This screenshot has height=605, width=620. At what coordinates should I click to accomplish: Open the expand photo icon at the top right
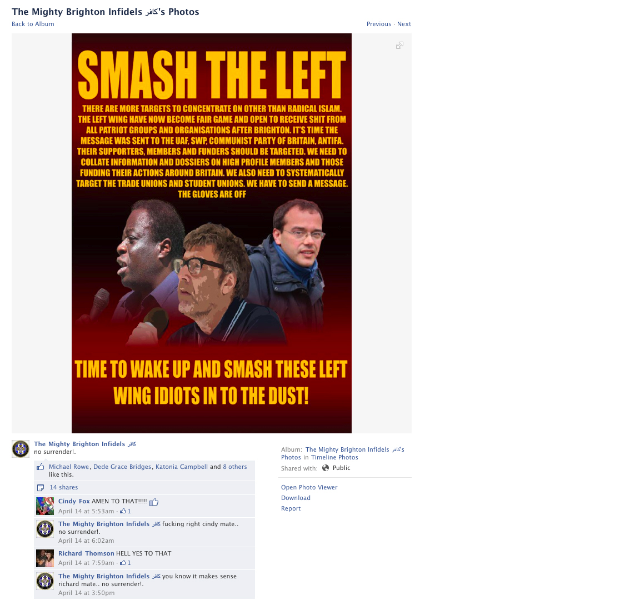click(400, 46)
